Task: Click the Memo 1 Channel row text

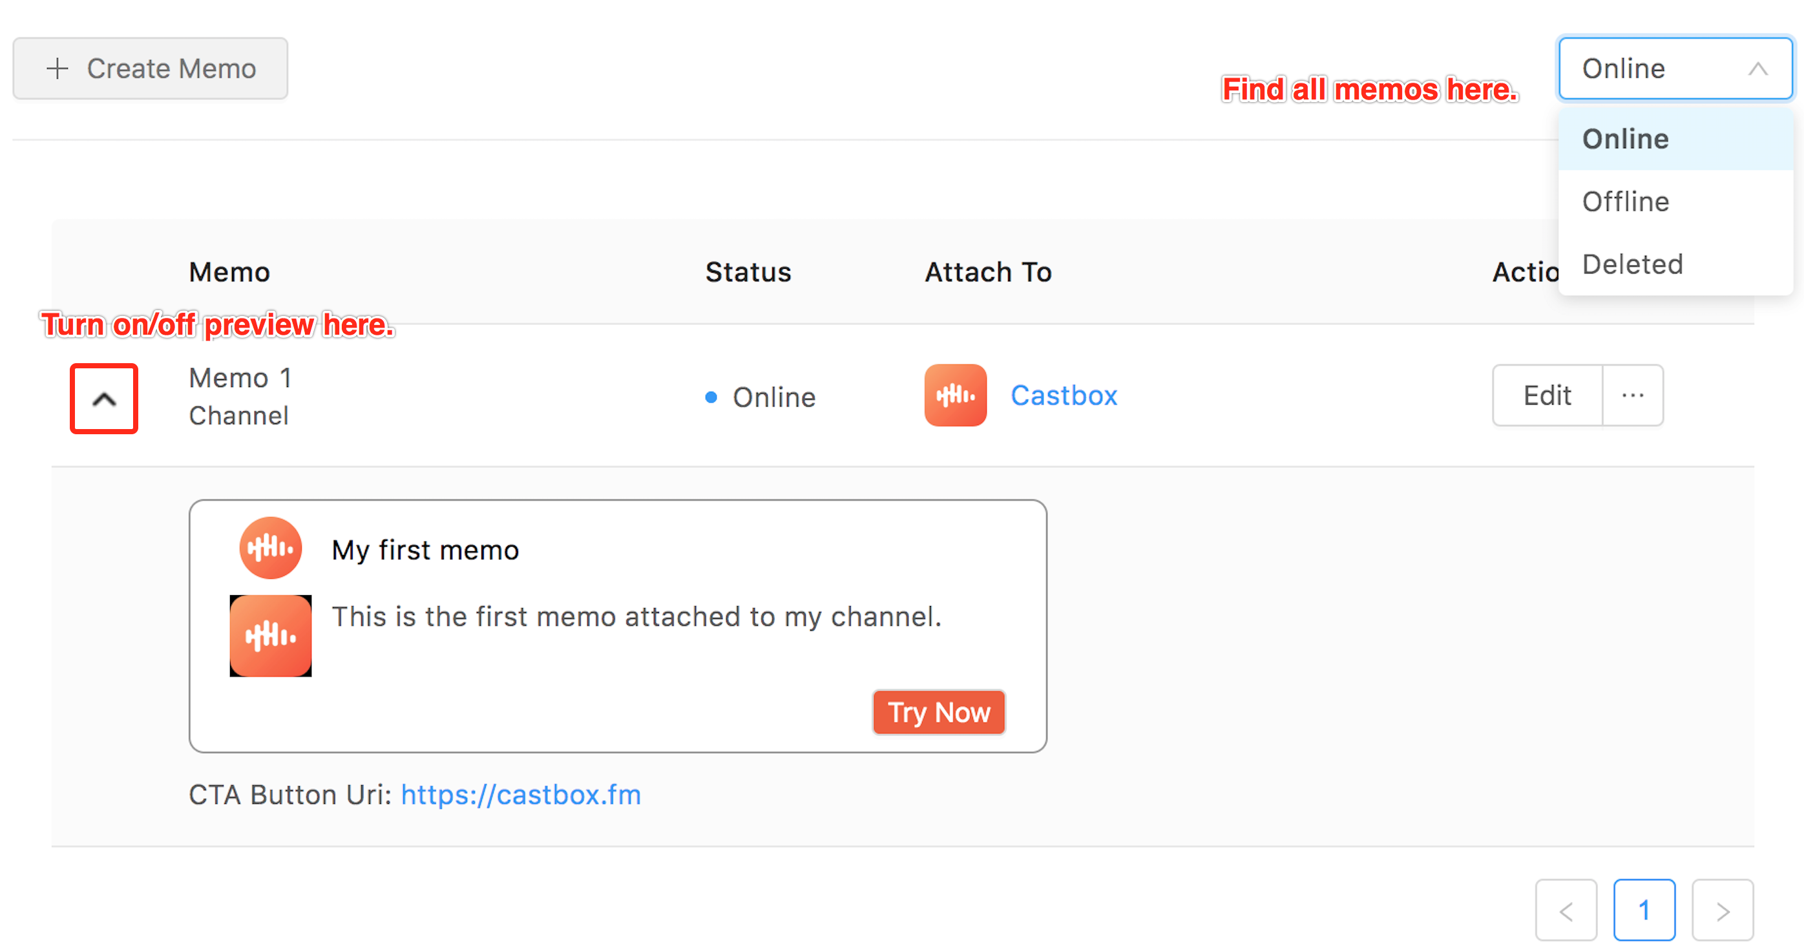Action: coord(240,397)
